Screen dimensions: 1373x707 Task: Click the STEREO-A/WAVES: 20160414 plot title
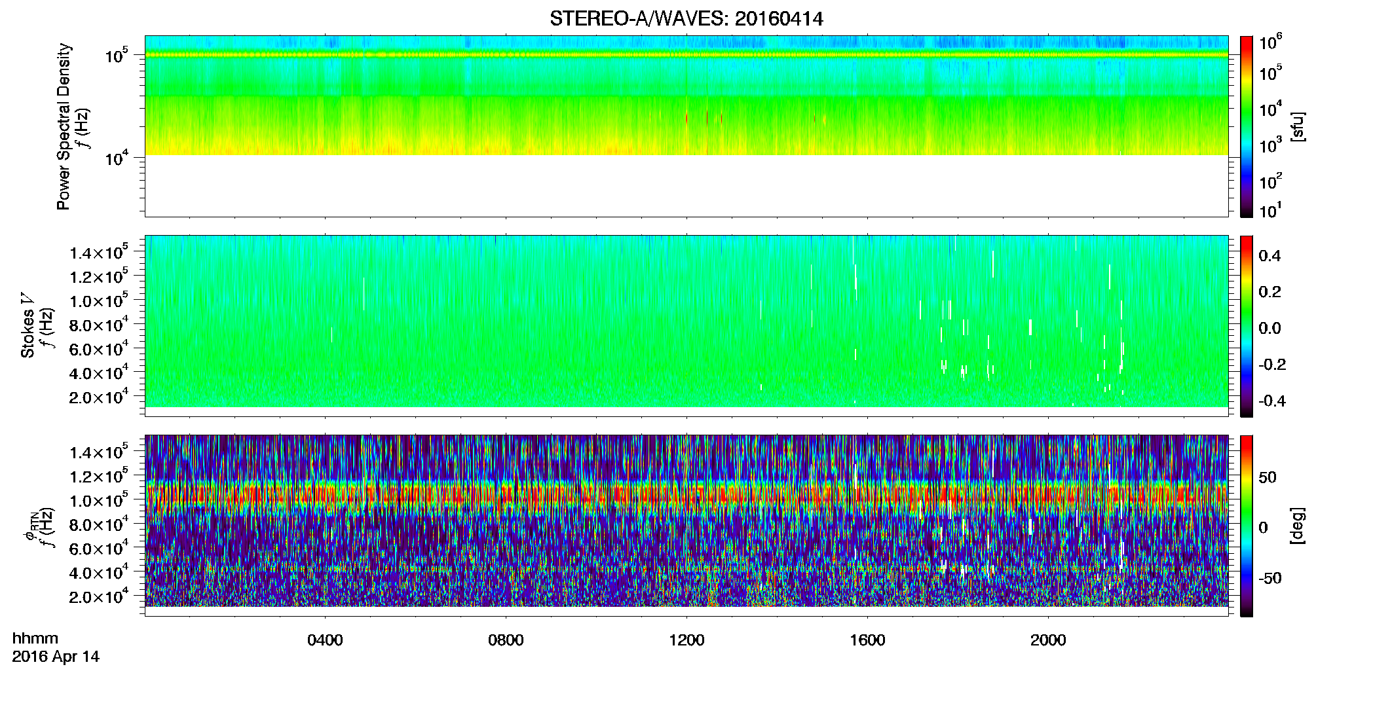click(x=686, y=18)
